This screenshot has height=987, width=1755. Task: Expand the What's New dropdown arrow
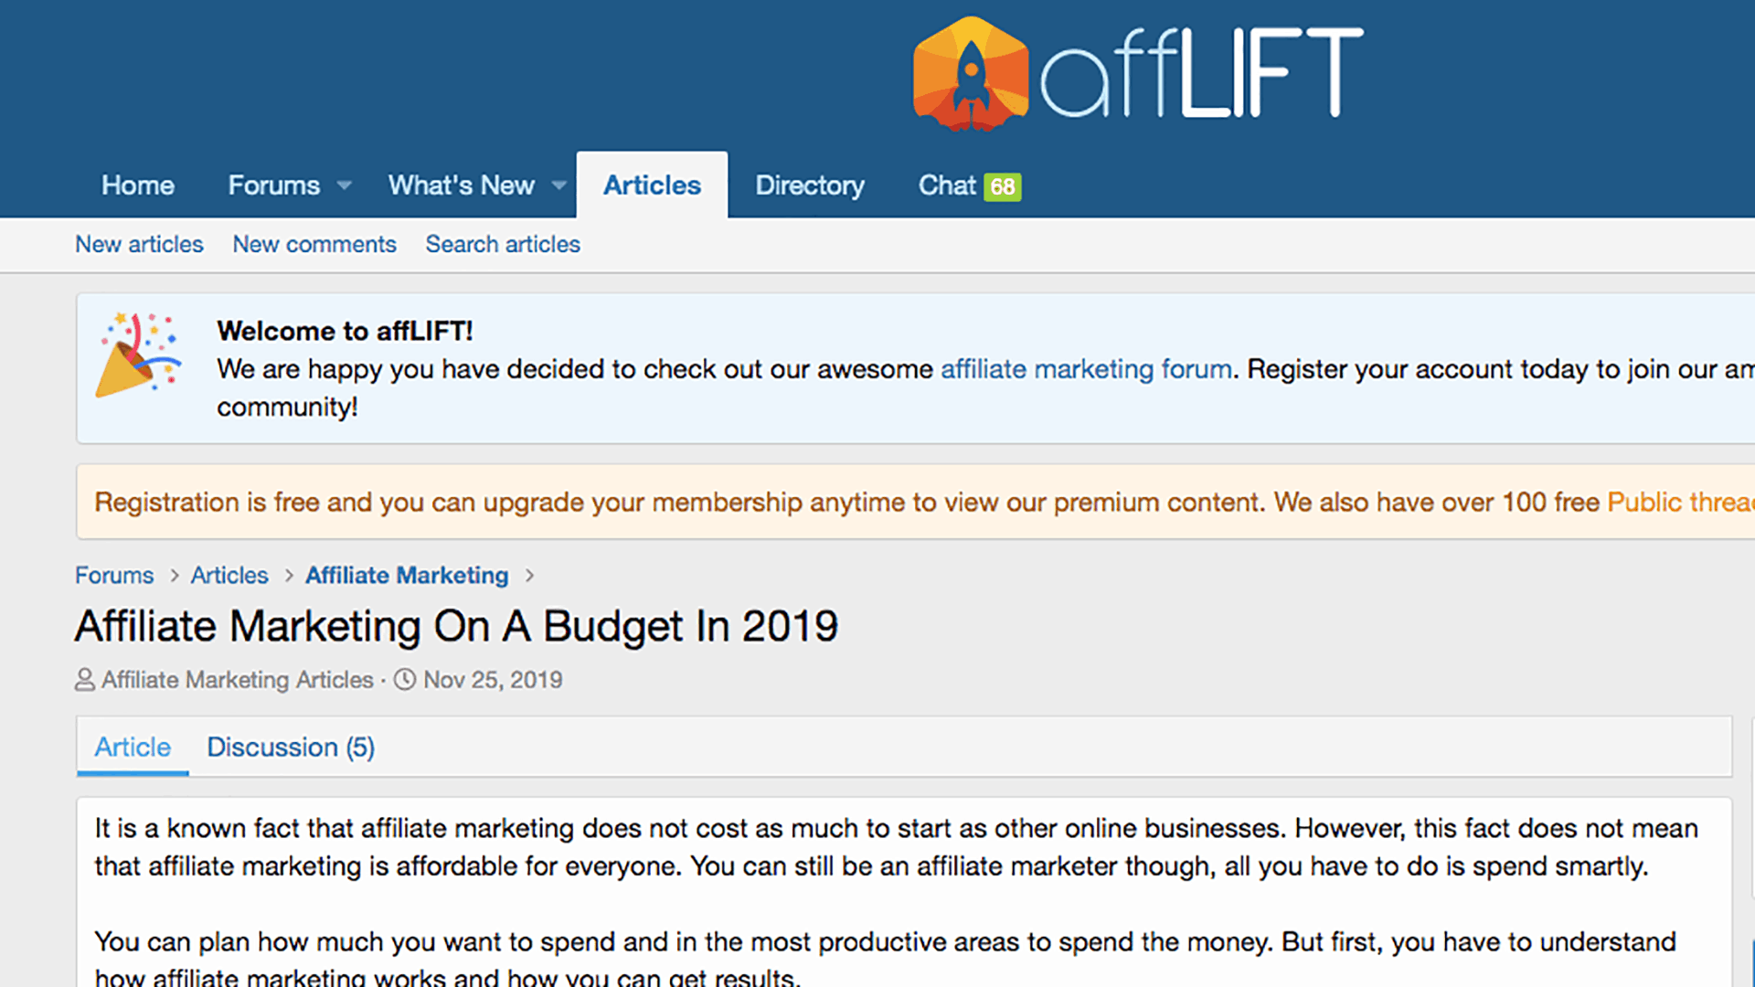(x=558, y=186)
